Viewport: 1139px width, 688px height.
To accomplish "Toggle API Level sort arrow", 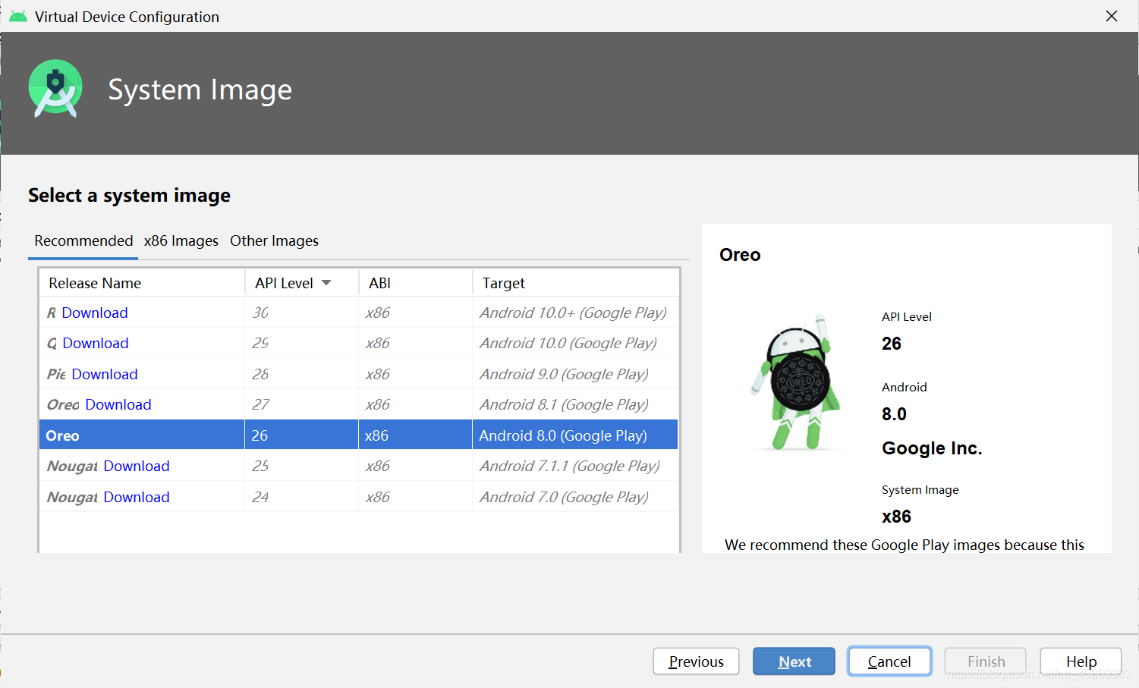I will point(327,283).
